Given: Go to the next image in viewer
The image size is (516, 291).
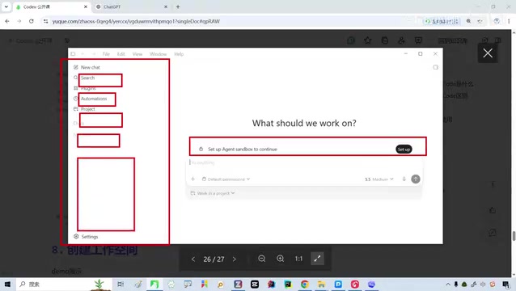Looking at the screenshot, I should click(x=235, y=259).
